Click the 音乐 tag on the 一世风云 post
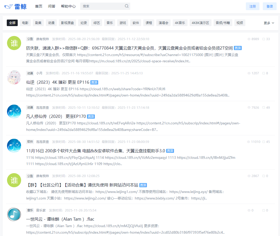This screenshot has height=236, width=280. pyautogui.click(x=30, y=210)
